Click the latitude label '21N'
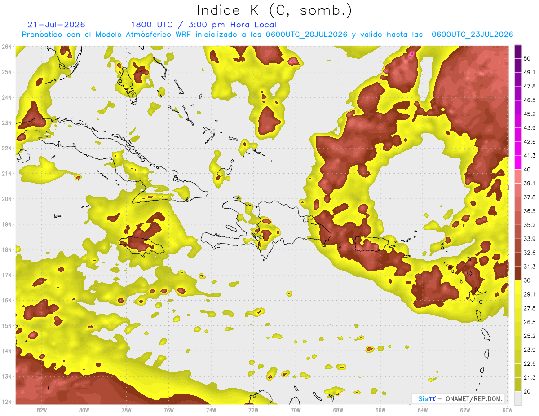 click(6, 173)
